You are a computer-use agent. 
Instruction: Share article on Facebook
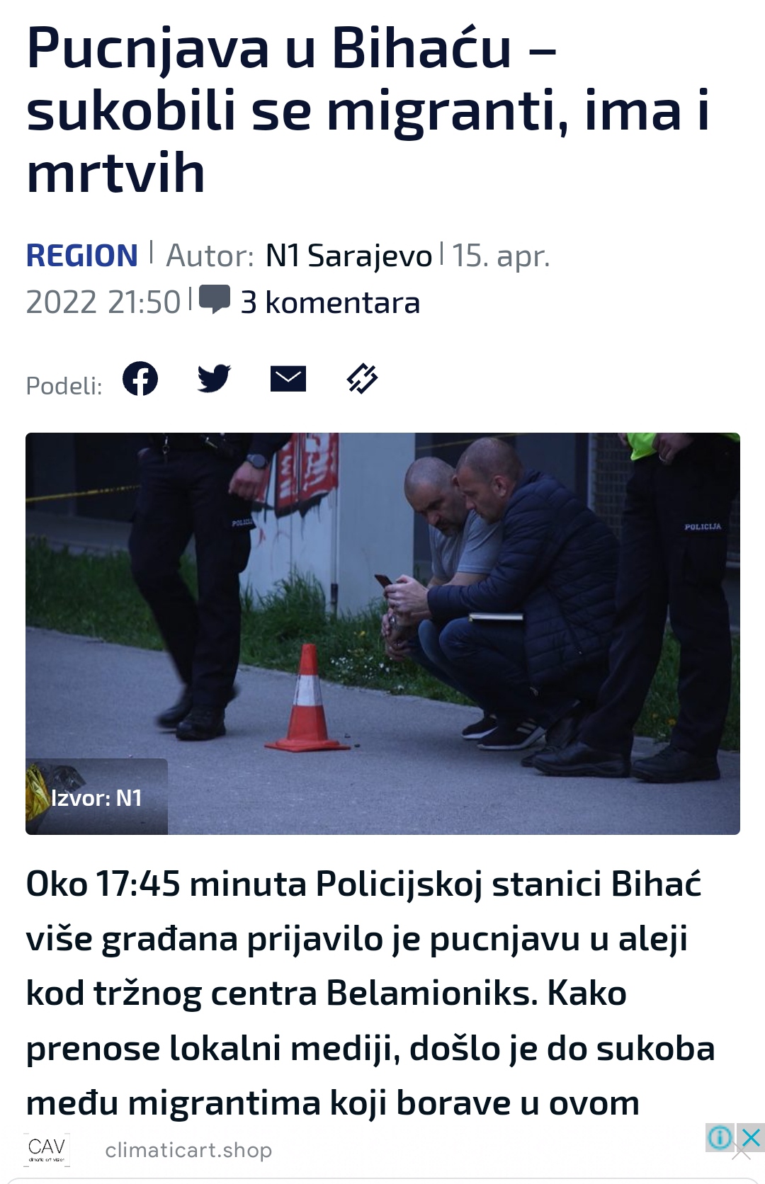coord(140,378)
